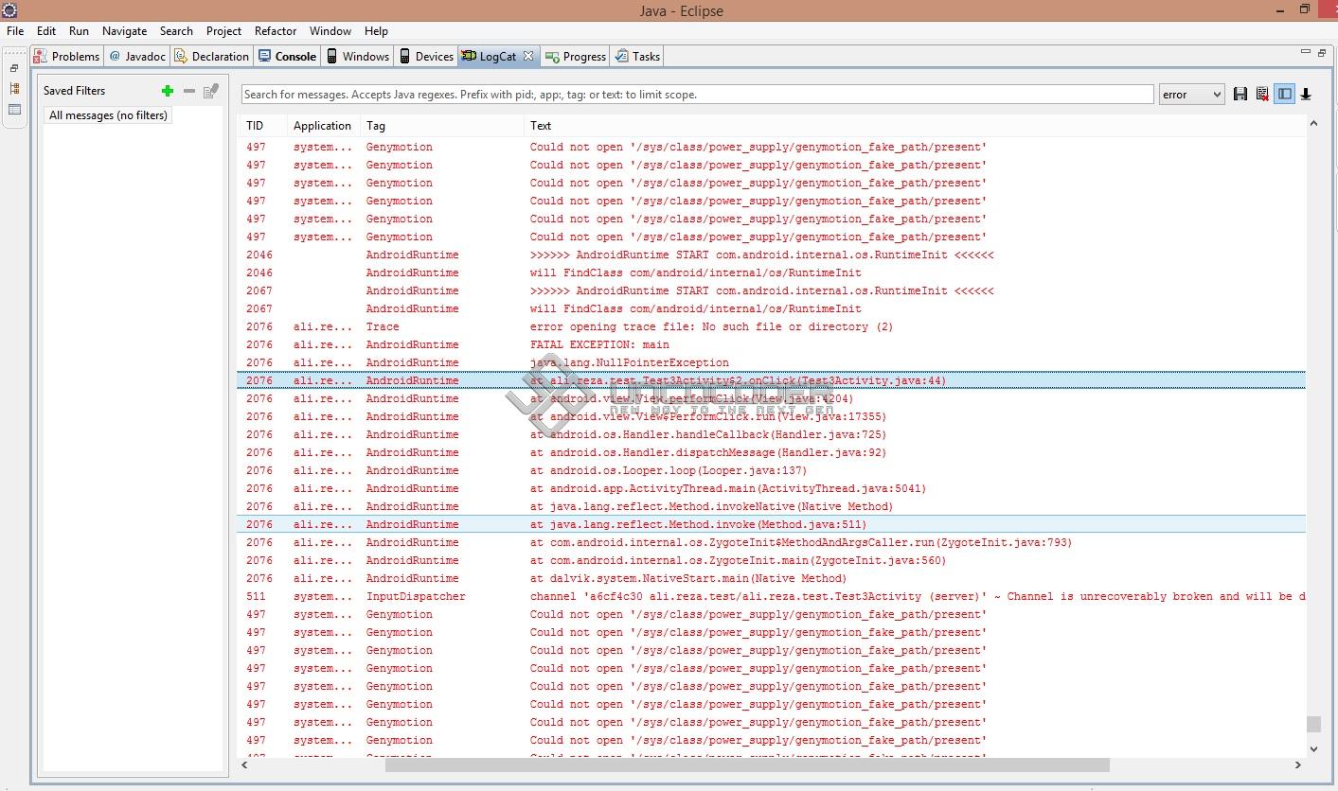1338x791 pixels.
Task: Select Method.invokeNative(Native Method) row
Action: click(x=772, y=506)
